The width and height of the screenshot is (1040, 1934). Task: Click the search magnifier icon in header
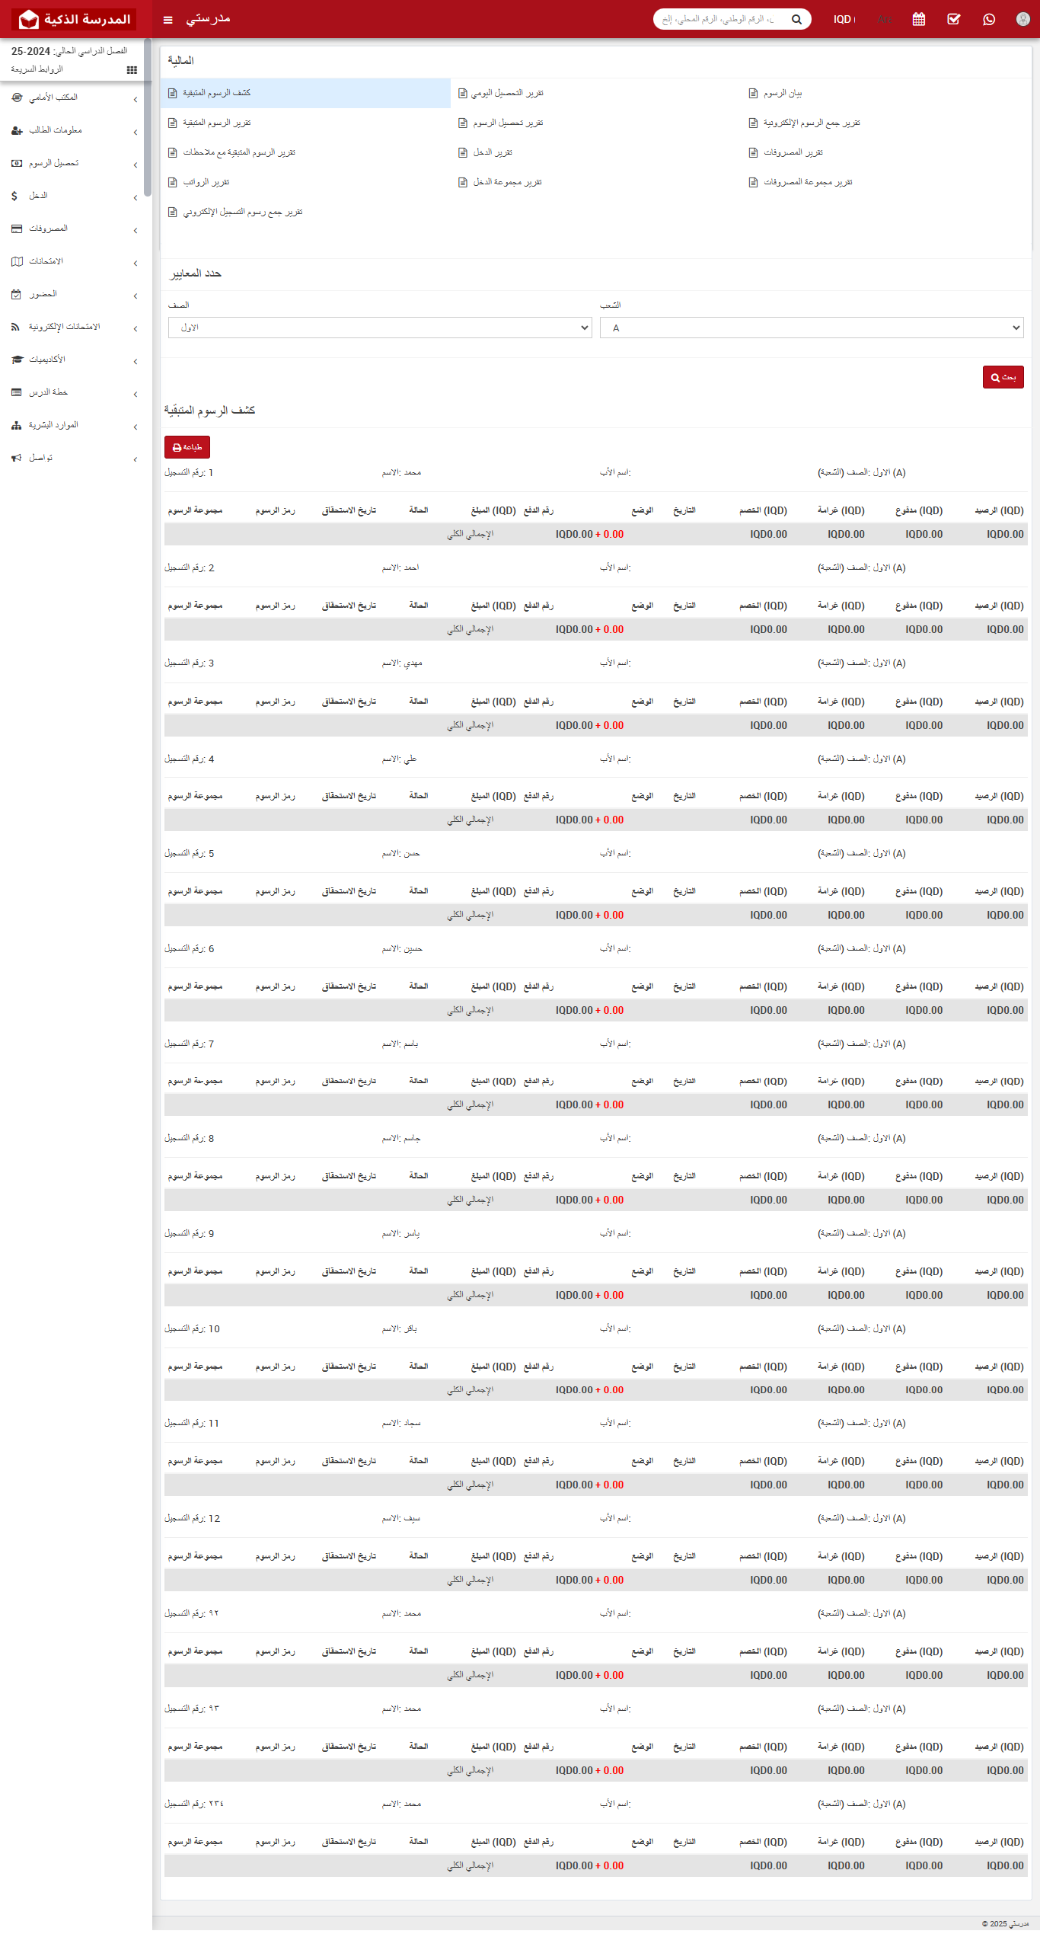(x=796, y=20)
